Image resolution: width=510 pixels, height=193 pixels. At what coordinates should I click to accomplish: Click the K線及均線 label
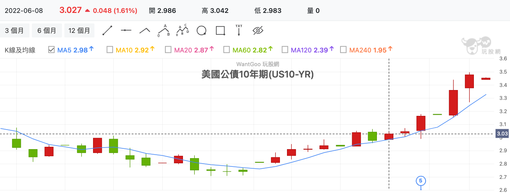click(20, 50)
